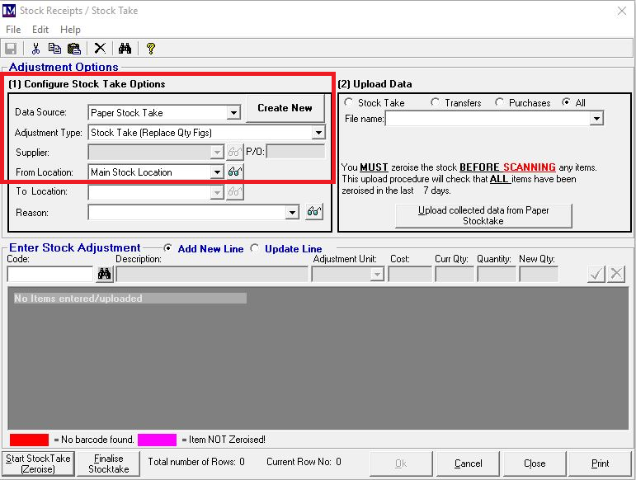
Task: Open the File name dropdown
Action: (x=596, y=119)
